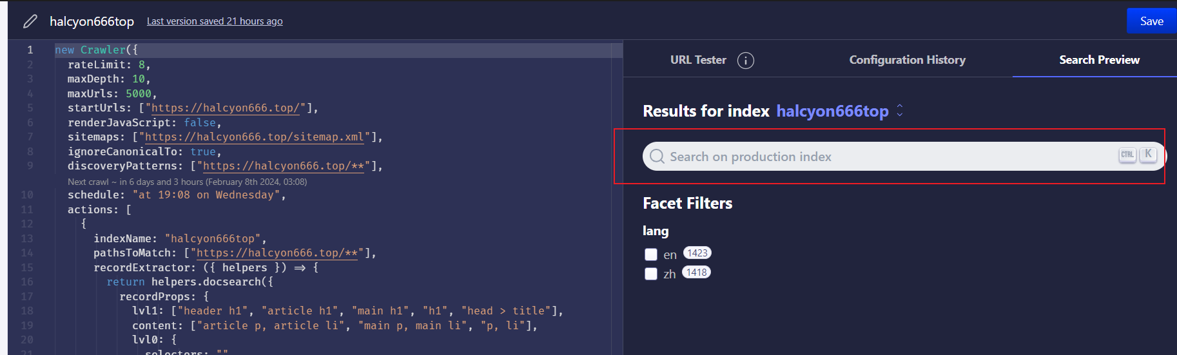This screenshot has height=355, width=1177.
Task: Click the CTRL key badge in search box
Action: click(x=1127, y=155)
